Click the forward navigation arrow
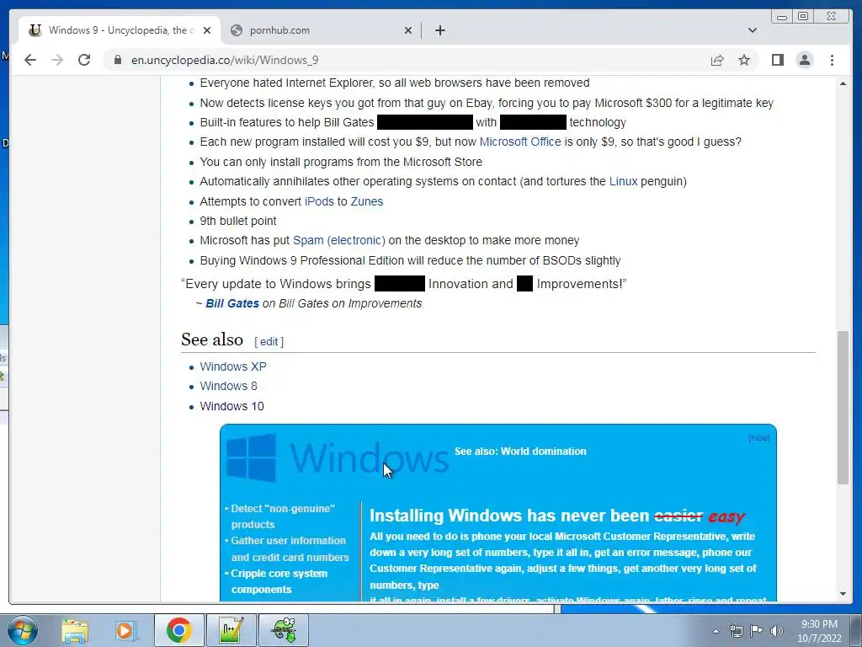Image resolution: width=862 pixels, height=647 pixels. [57, 60]
